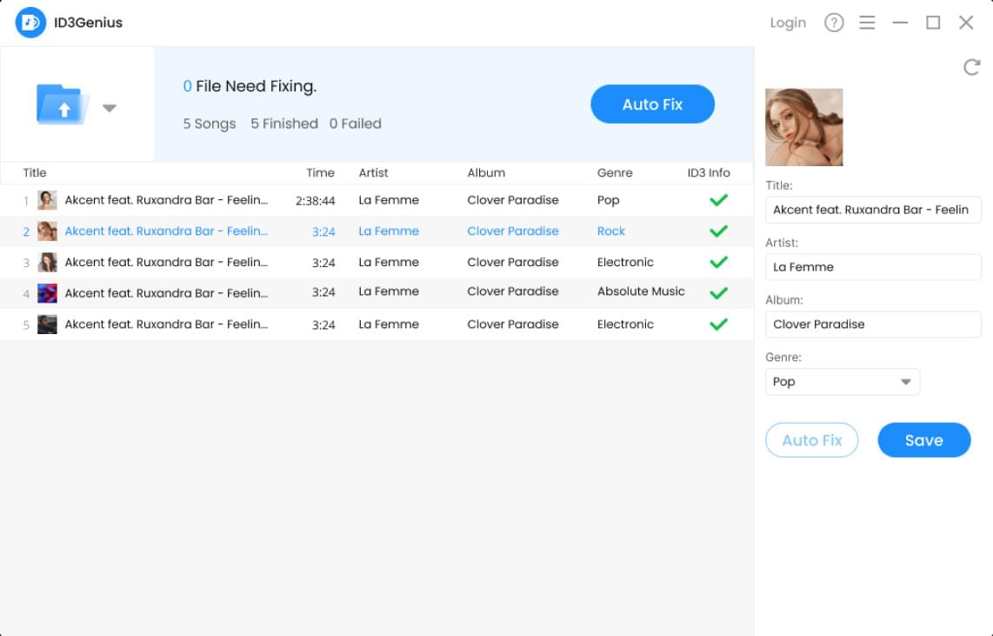993x636 pixels.
Task: Open the Login link
Action: [788, 23]
